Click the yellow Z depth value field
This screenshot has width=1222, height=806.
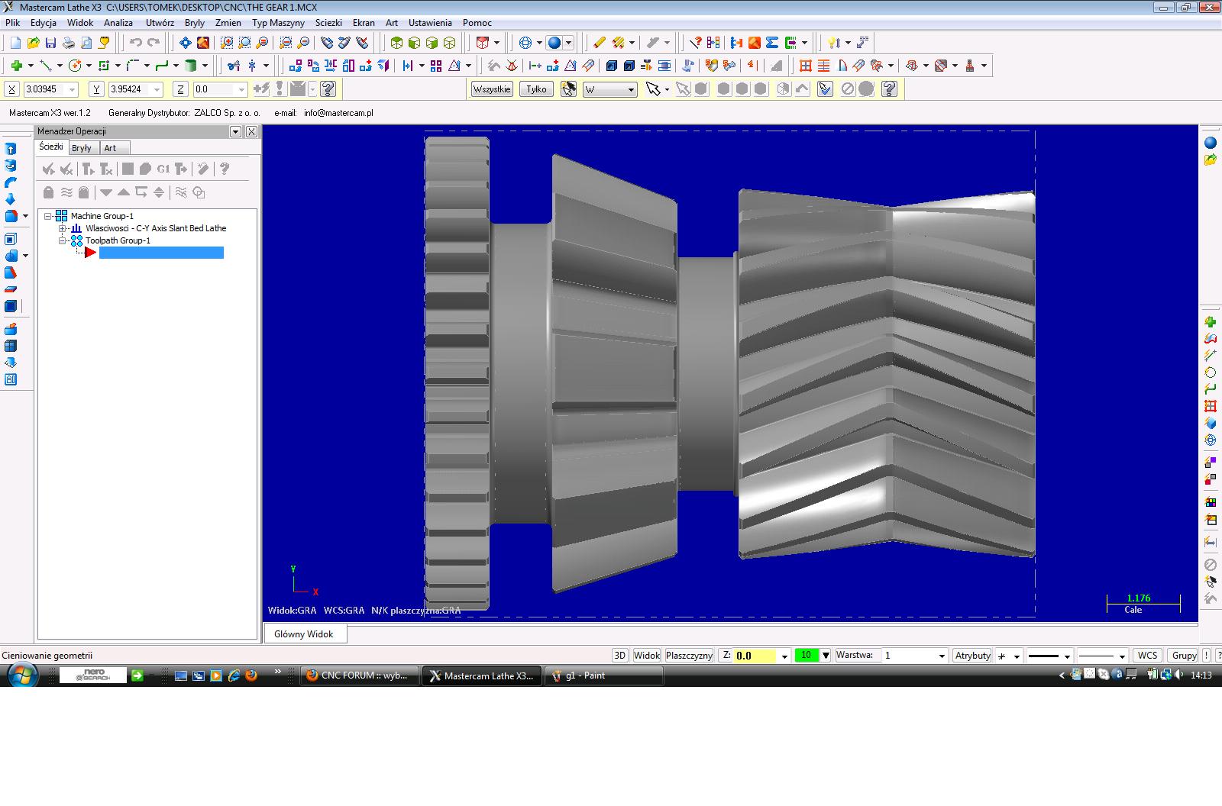[x=755, y=656]
